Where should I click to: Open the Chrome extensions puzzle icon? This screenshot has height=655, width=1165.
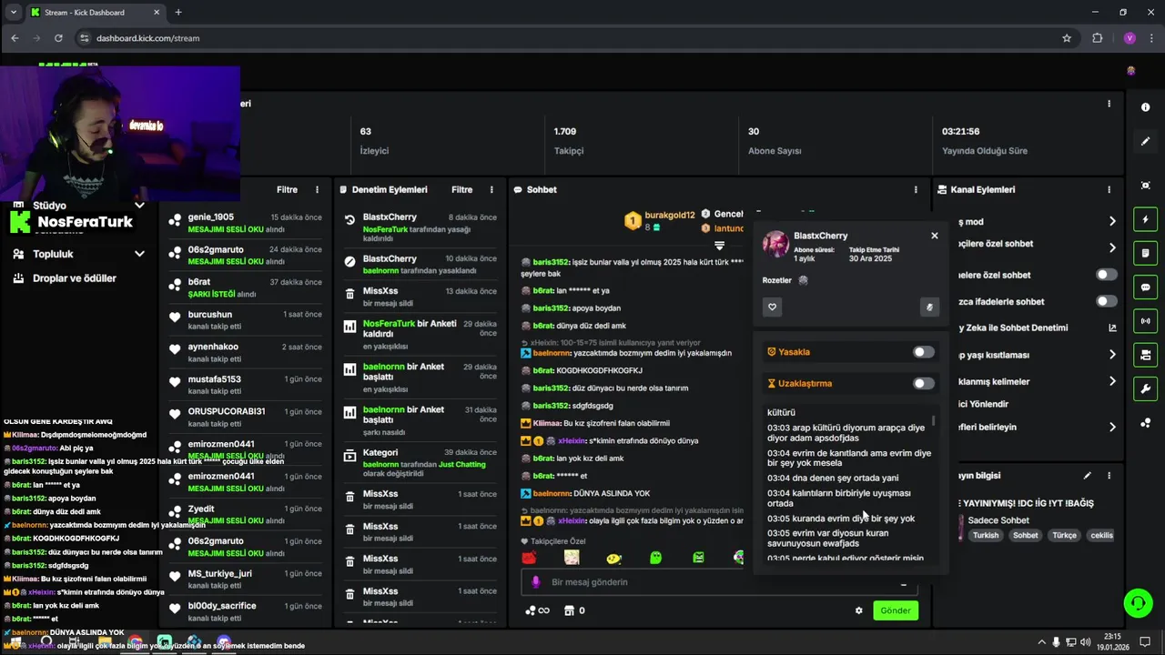point(1097,38)
